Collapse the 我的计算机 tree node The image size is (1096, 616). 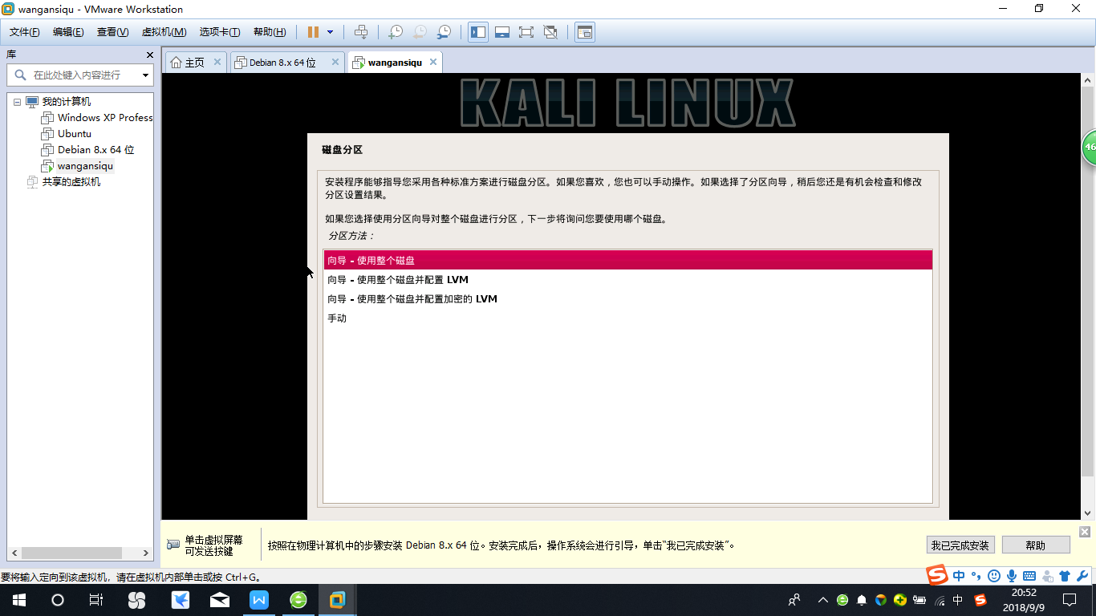(x=17, y=102)
